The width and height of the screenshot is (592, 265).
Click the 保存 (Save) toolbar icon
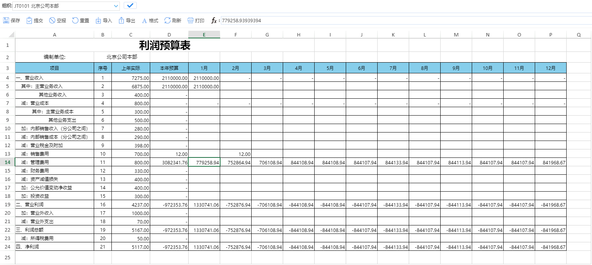click(x=7, y=21)
